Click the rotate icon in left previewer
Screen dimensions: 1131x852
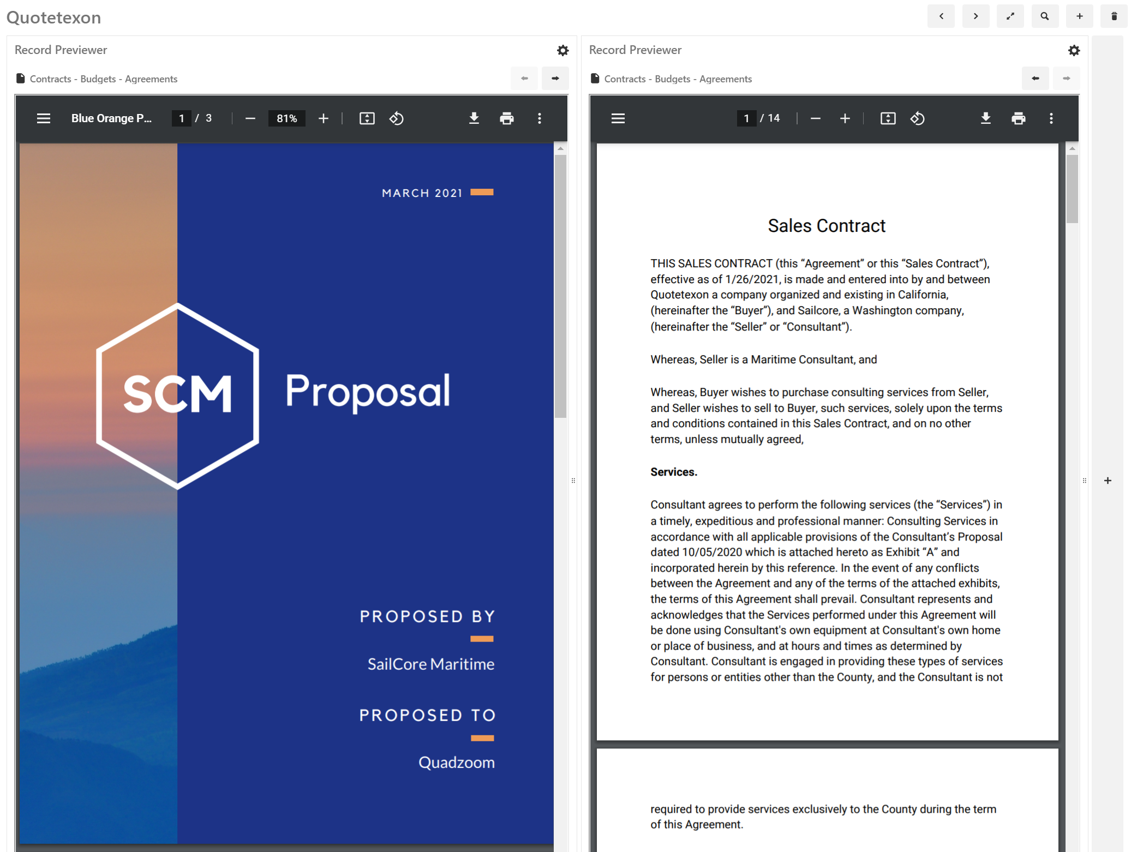pos(397,118)
